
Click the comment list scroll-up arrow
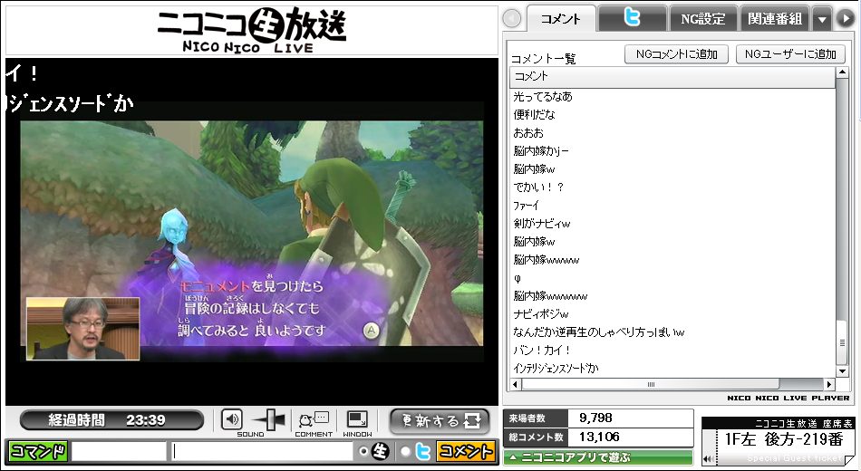click(x=842, y=73)
